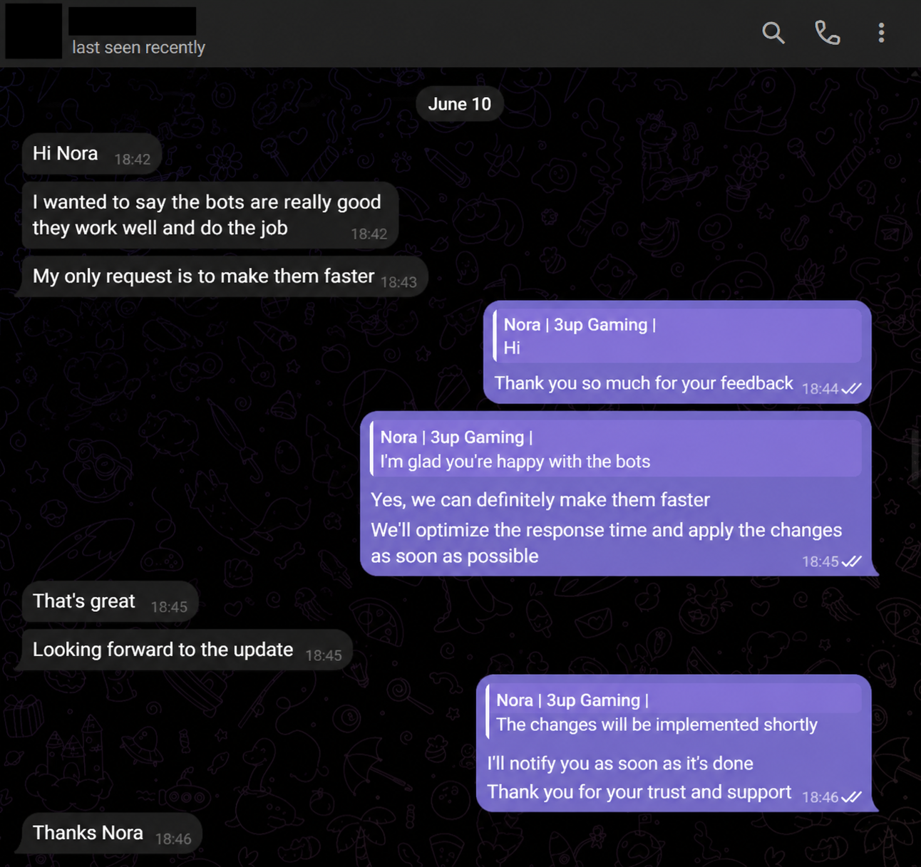Click 'We'll optimize the response time' message text
Image resolution: width=921 pixels, height=867 pixels.
click(606, 543)
